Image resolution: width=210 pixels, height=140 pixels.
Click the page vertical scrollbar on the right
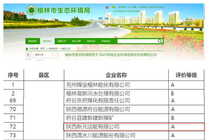(204, 12)
